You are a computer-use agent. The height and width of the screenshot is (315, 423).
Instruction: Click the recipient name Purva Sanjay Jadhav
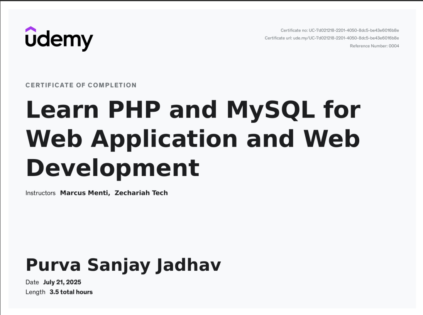pos(123,265)
